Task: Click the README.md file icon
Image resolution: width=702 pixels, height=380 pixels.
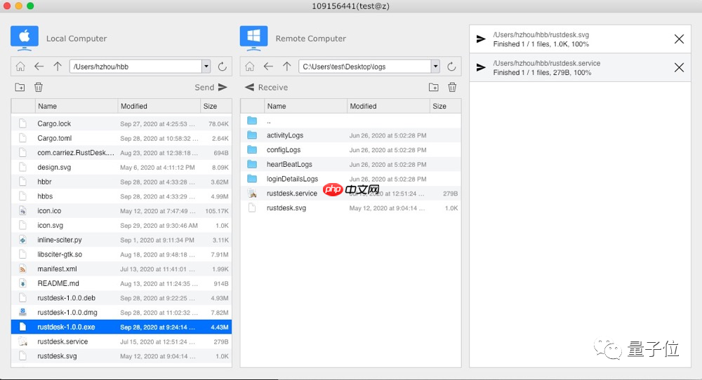Action: click(23, 283)
